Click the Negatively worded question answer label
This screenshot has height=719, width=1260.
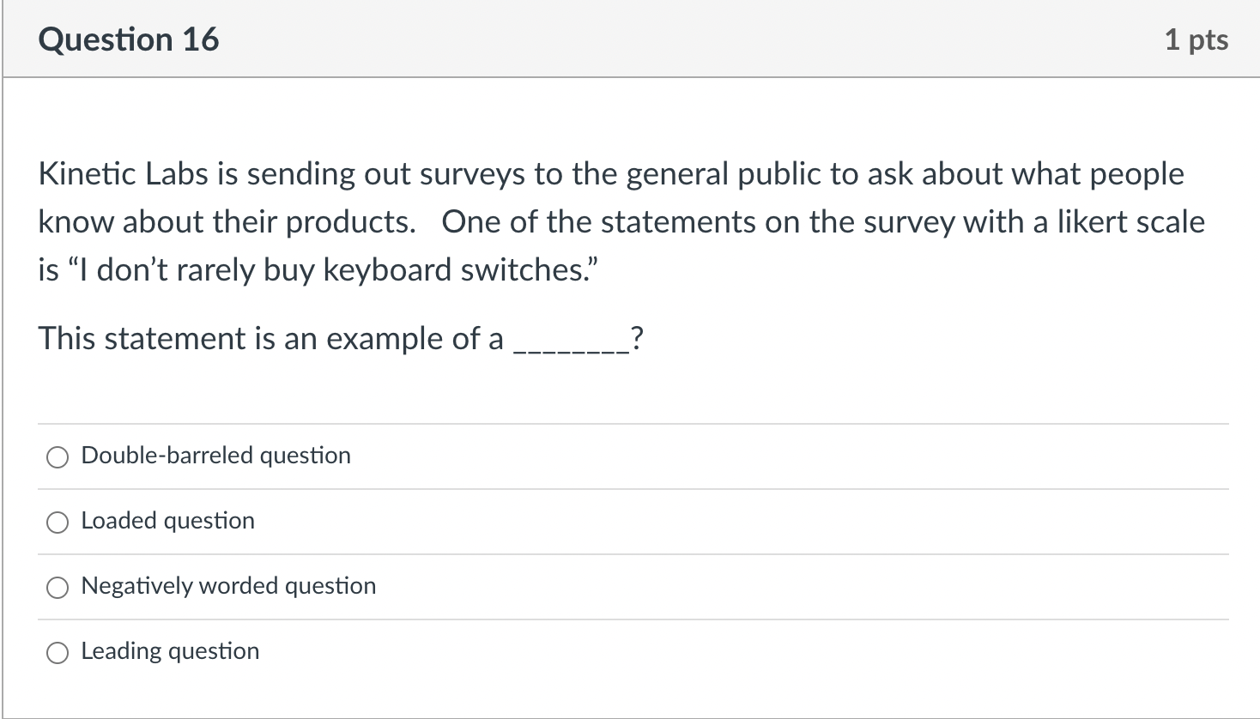(x=227, y=586)
